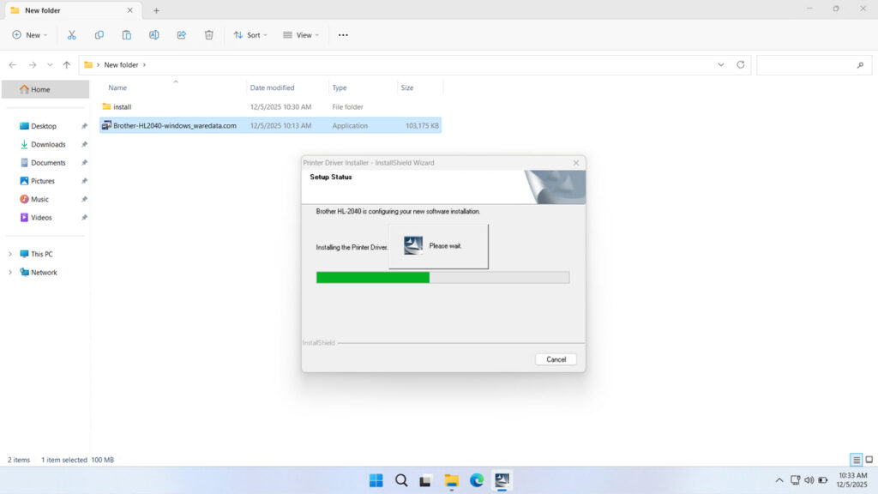878x494 pixels.
Task: Open the New dropdown menu
Action: tap(29, 34)
